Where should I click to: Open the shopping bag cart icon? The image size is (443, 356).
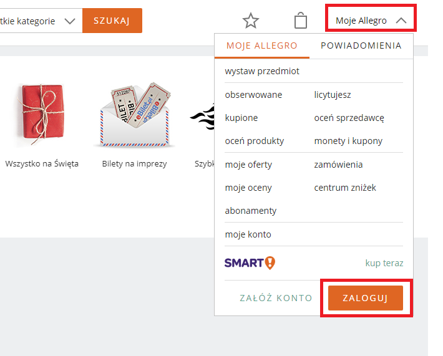click(301, 21)
